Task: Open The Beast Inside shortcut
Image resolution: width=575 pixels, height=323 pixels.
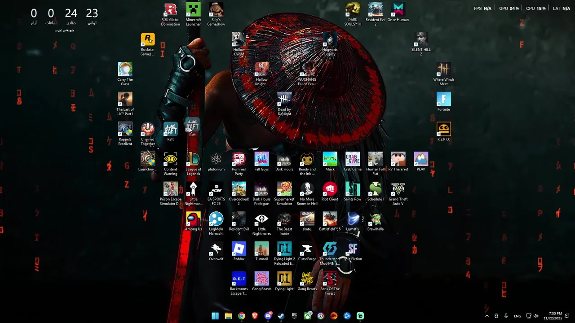Action: [x=284, y=224]
